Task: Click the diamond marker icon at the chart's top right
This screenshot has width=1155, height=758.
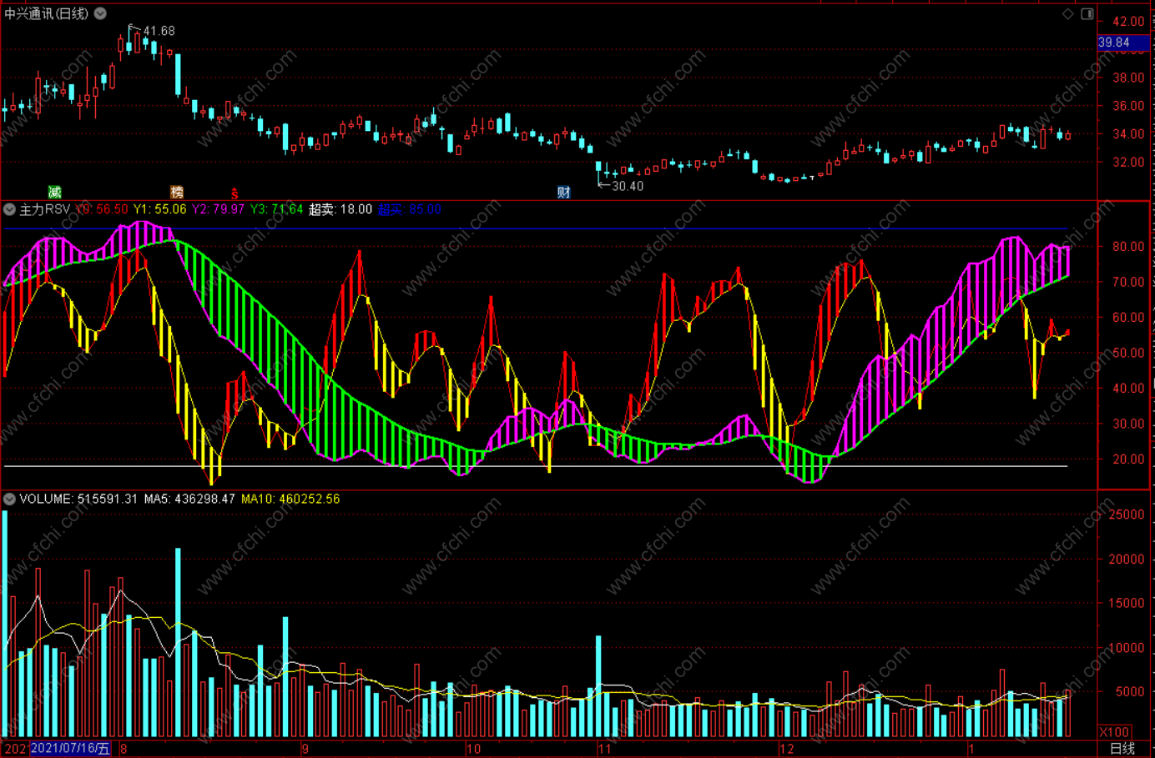Action: [1067, 13]
